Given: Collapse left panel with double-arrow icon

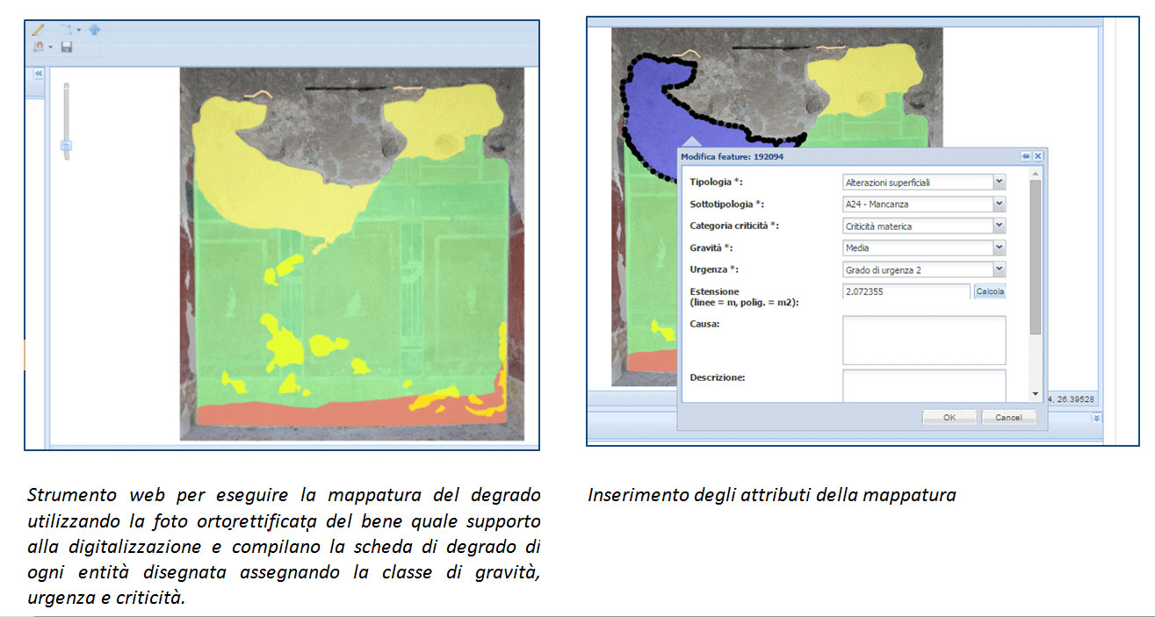Looking at the screenshot, I should [x=39, y=75].
